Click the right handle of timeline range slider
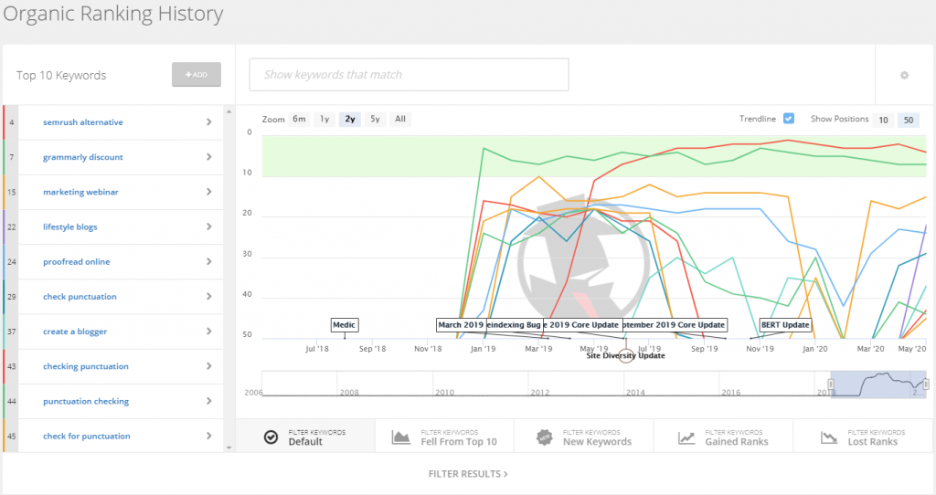This screenshot has width=936, height=495. click(926, 384)
